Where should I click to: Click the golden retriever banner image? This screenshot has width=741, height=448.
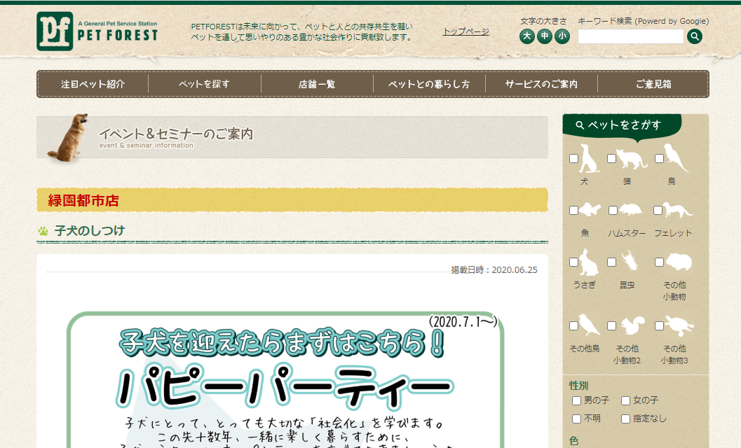tap(69, 137)
